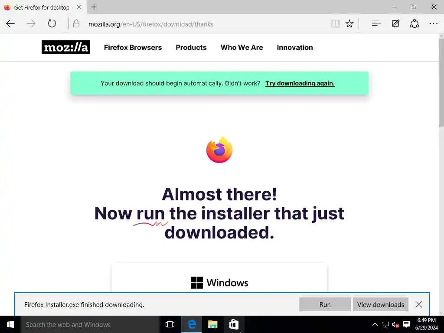444x333 pixels.
Task: Minimize the Edge browser window
Action: click(x=394, y=7)
